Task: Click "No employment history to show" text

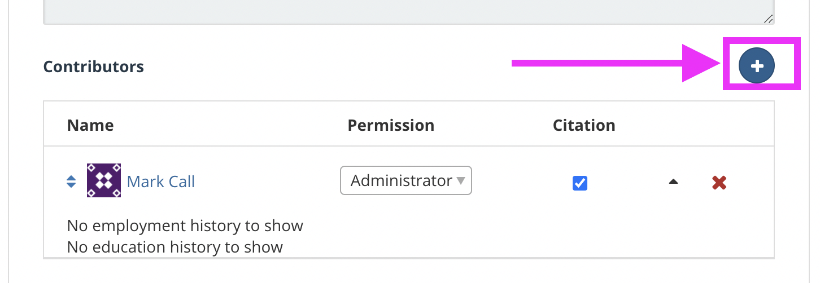Action: (x=185, y=225)
